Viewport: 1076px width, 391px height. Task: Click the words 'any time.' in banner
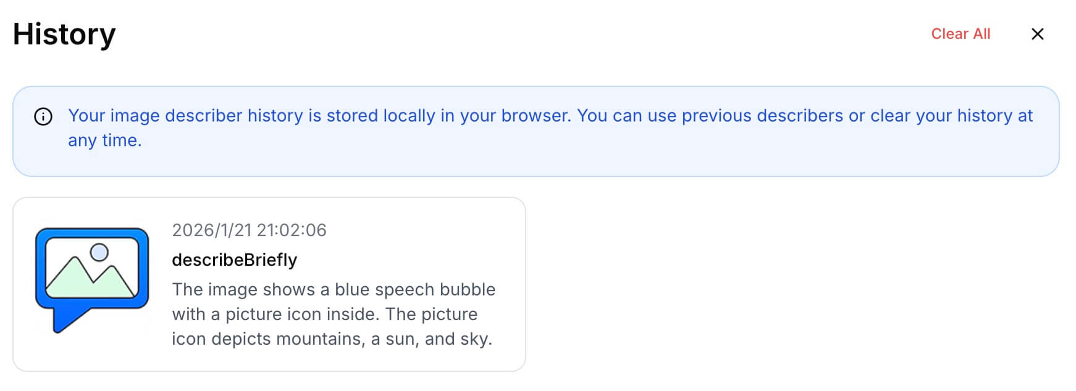click(105, 141)
